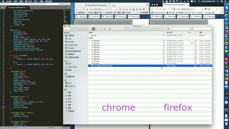Open Dropbox in the Finder sidebar

(70, 48)
